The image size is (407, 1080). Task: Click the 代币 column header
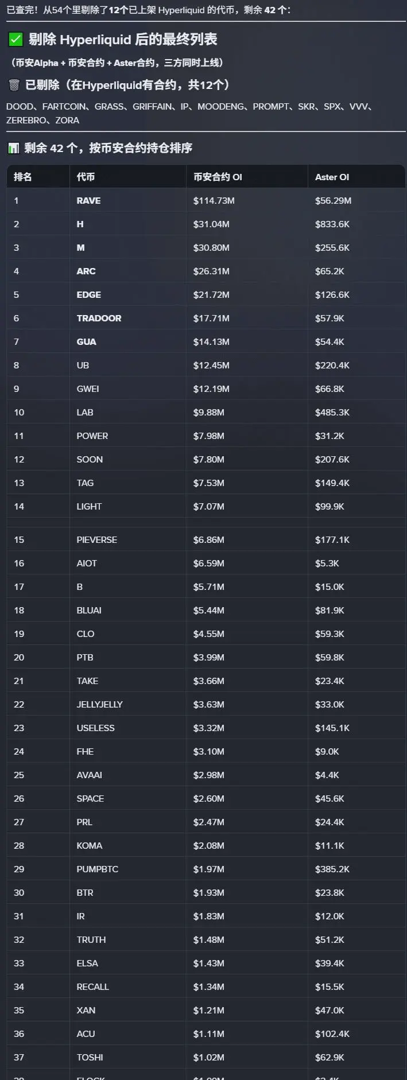pyautogui.click(x=86, y=177)
